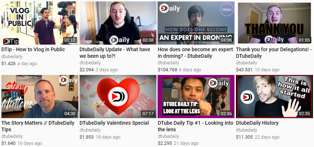The width and height of the screenshot is (314, 147).
Task: Click the DTube logo inside the heart
Action: point(118,97)
